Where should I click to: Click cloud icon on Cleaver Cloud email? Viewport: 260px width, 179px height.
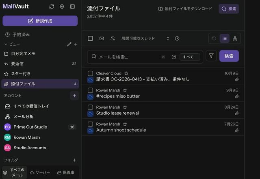pos(90,80)
